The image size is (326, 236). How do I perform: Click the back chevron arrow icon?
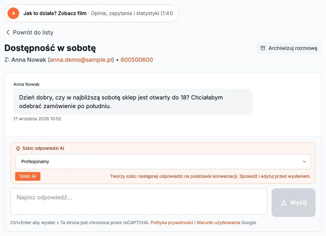point(8,32)
